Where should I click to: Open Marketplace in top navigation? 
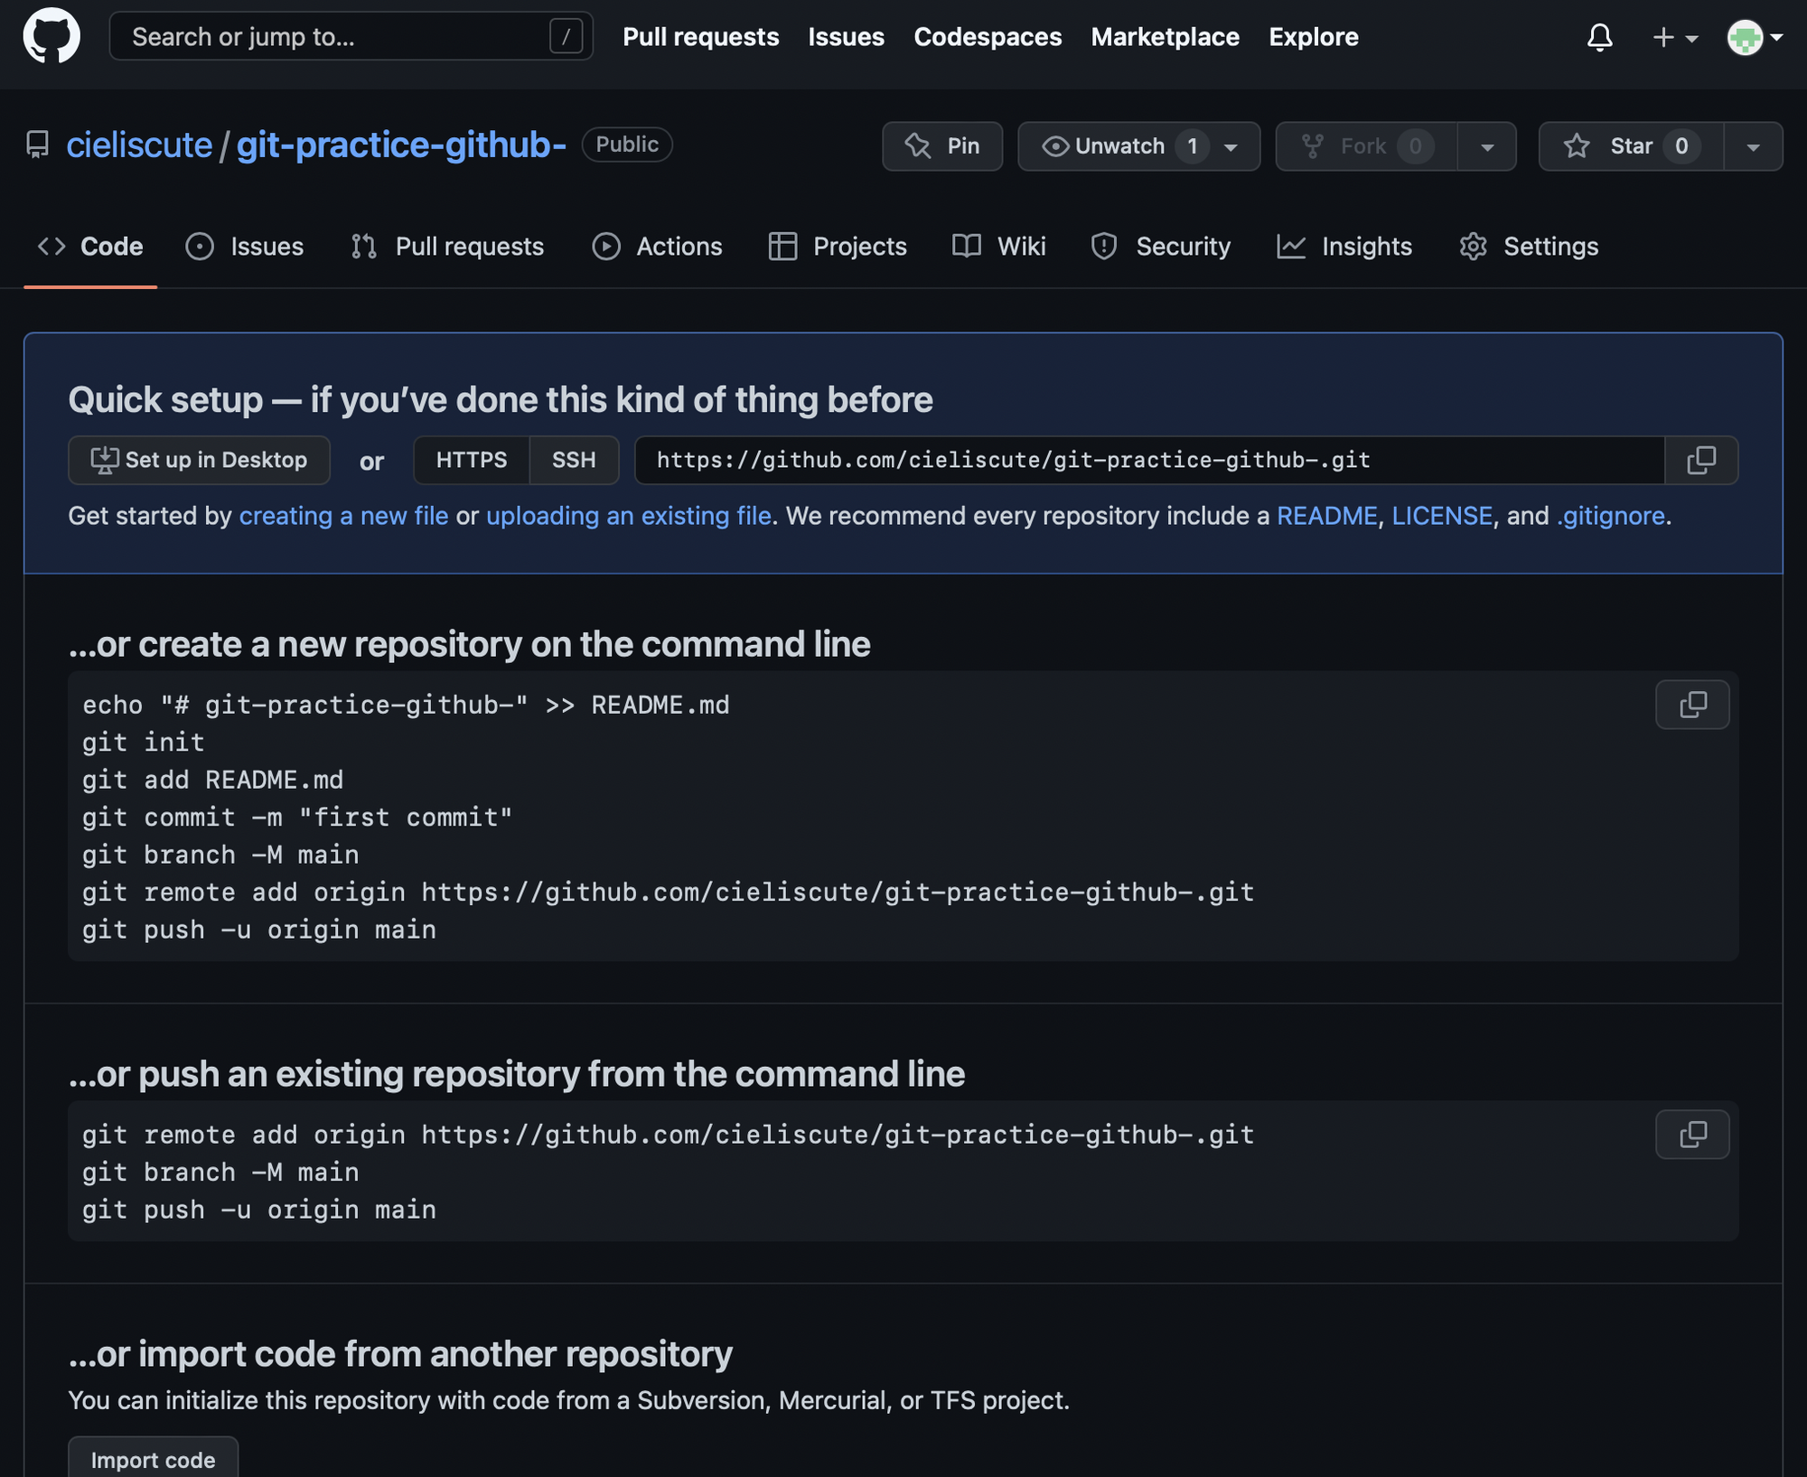tap(1165, 37)
